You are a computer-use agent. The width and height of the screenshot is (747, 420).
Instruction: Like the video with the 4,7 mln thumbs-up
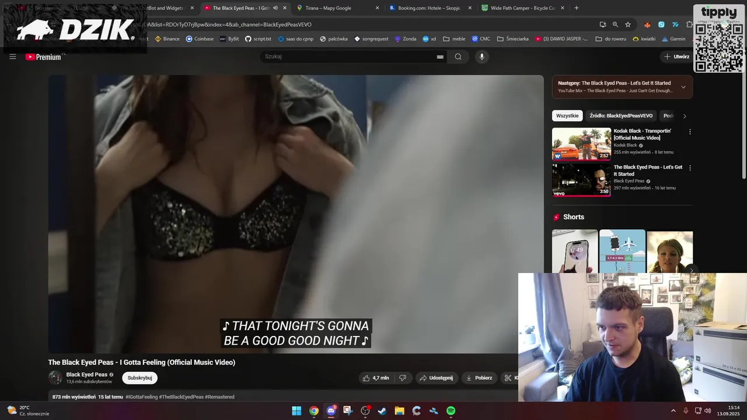point(375,378)
